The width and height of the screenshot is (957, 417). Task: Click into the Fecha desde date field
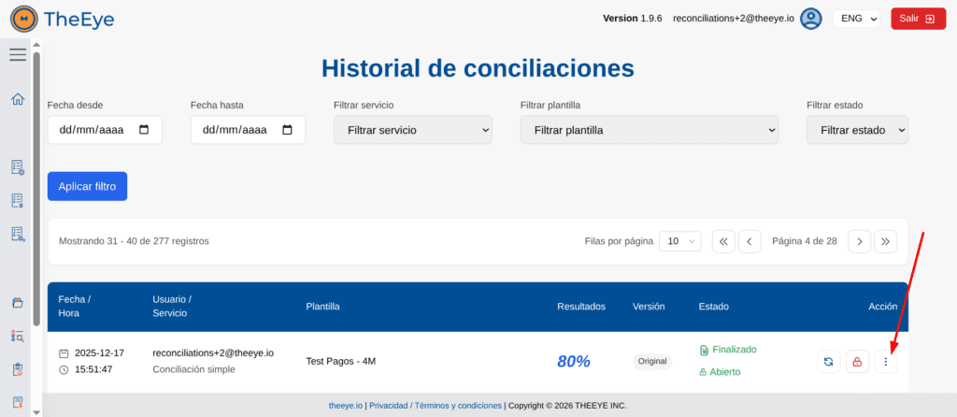point(93,130)
